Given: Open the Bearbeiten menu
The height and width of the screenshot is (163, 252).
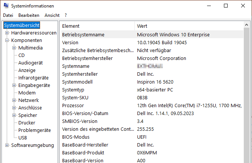Looking at the screenshot, I should tap(29, 15).
